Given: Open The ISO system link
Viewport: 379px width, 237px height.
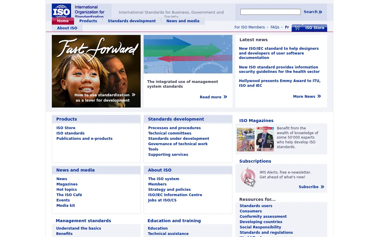Looking at the screenshot, I should 164,179.
